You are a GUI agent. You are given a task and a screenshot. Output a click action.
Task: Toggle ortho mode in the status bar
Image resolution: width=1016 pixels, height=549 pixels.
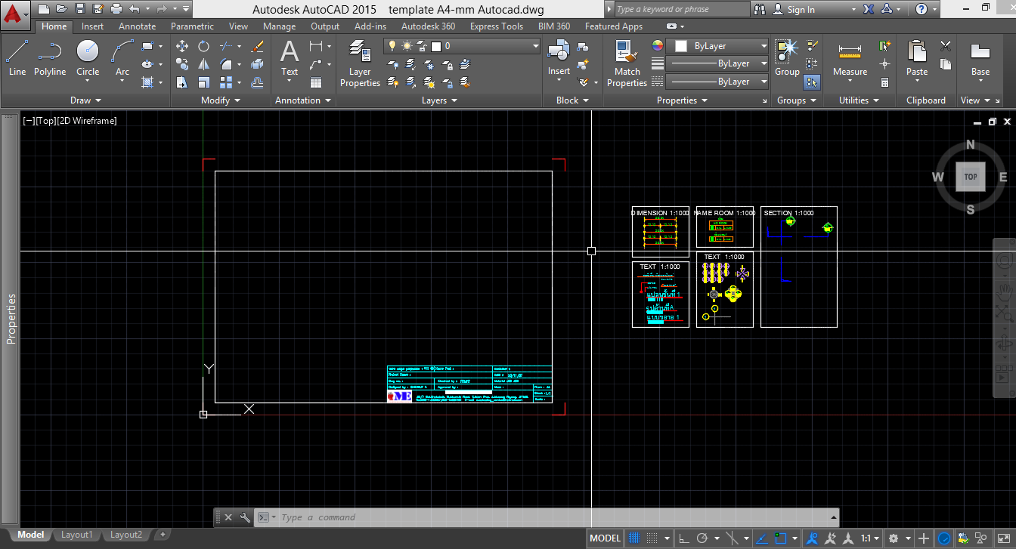(683, 537)
